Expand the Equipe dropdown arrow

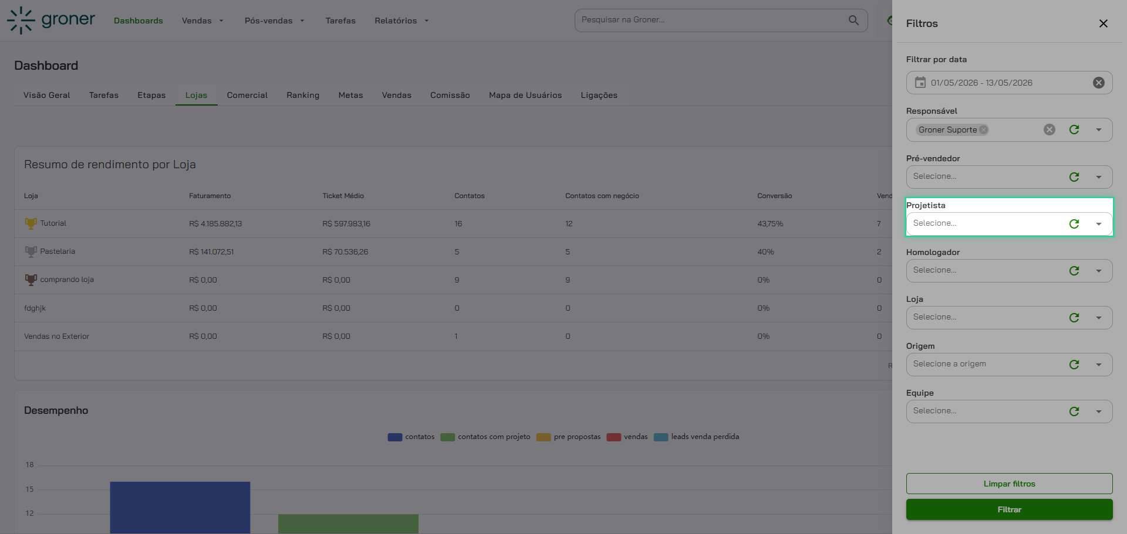pyautogui.click(x=1098, y=411)
